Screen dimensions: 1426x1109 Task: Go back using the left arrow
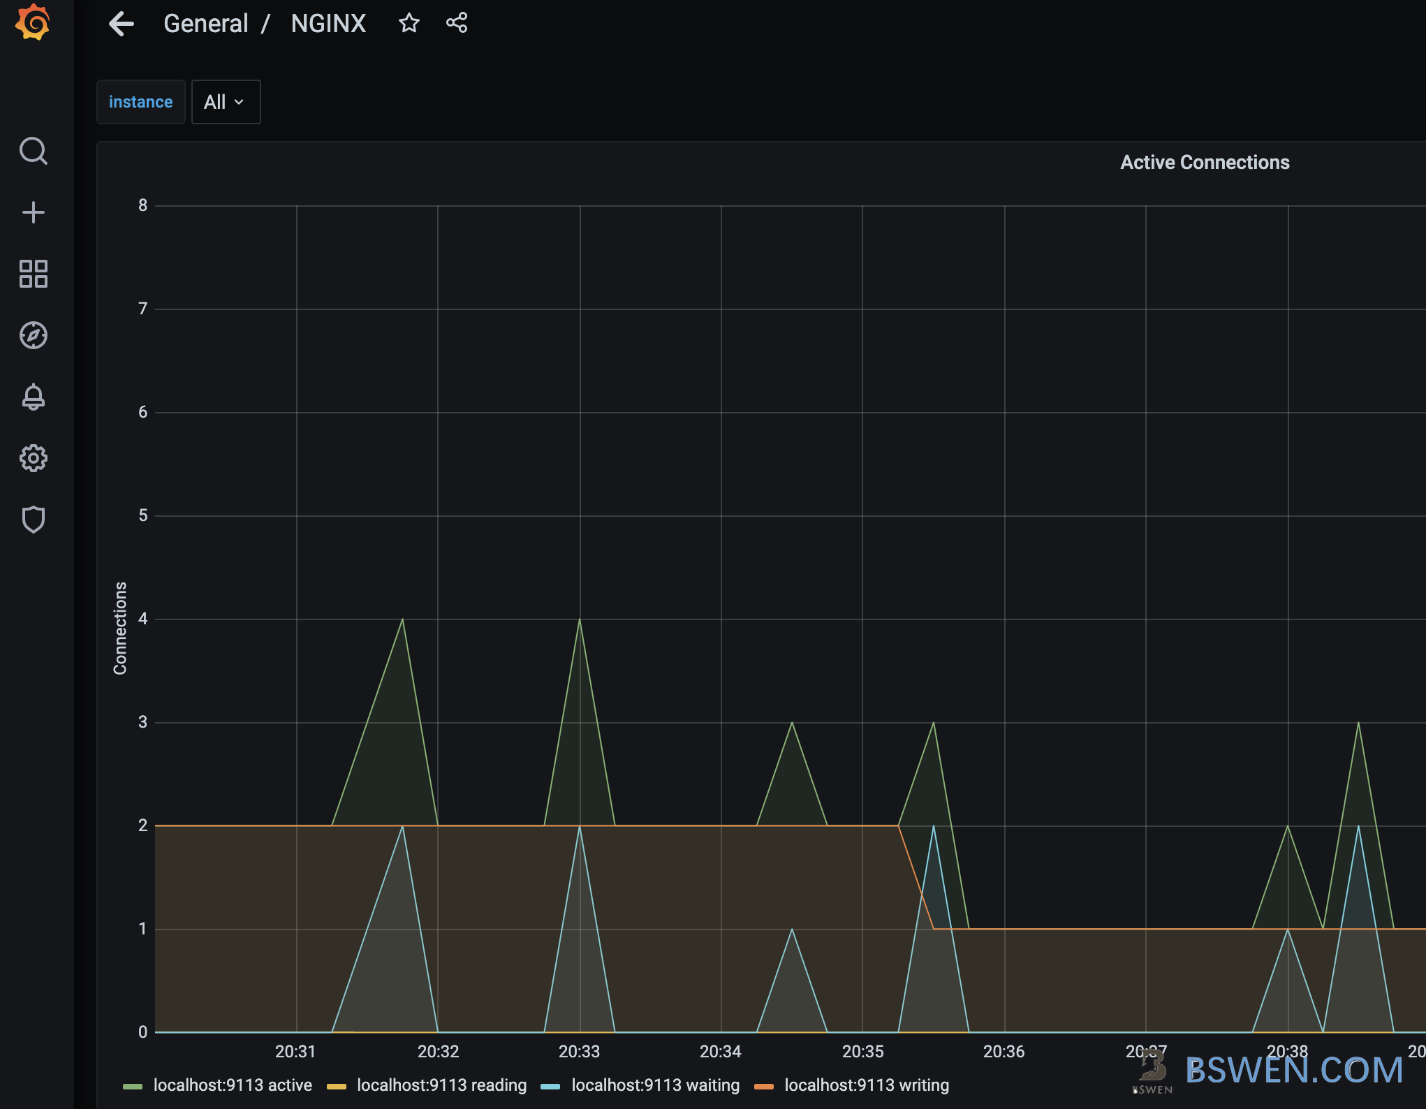(122, 24)
